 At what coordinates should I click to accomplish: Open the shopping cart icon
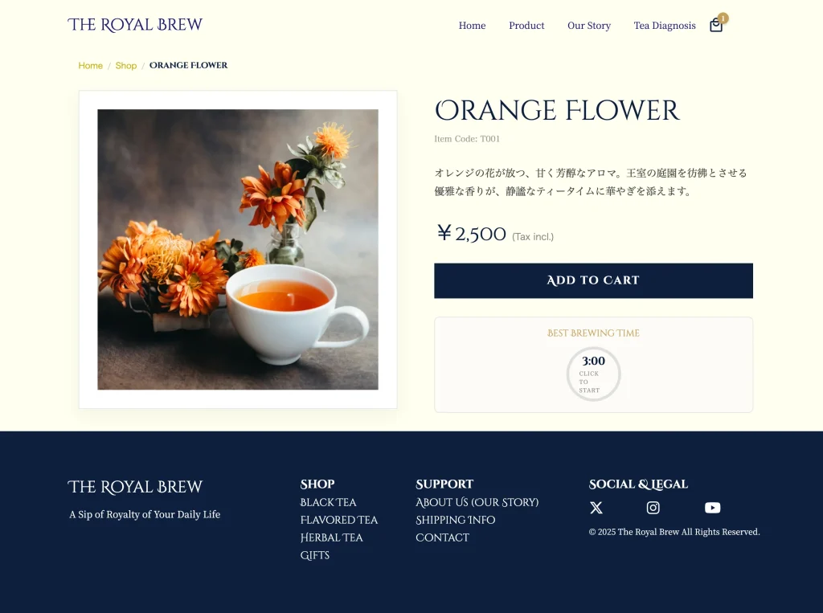(716, 26)
